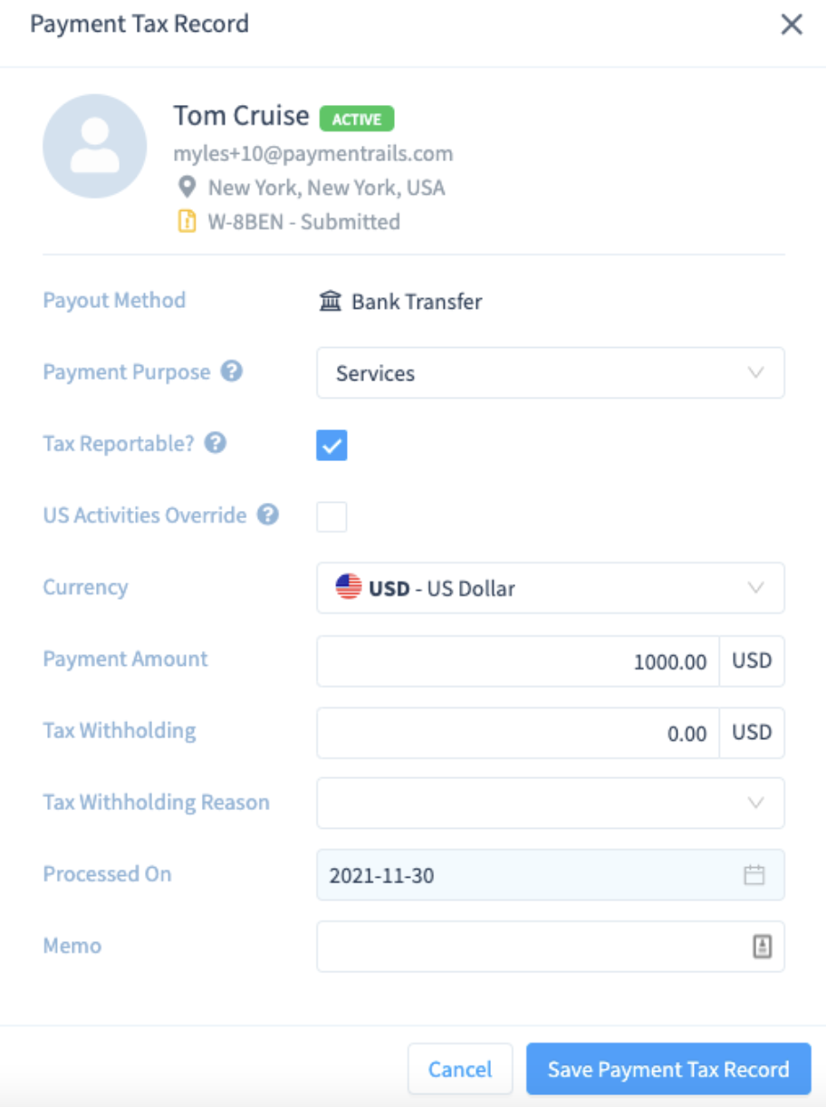Click inside the Payment Amount field
826x1107 pixels.
543,660
